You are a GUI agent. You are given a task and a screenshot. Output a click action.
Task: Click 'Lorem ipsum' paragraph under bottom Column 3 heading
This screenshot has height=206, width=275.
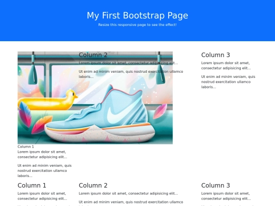tap(226, 196)
